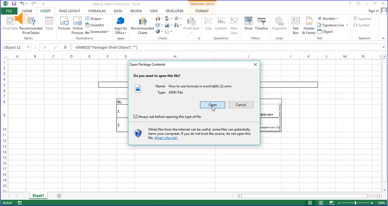This screenshot has height=206, width=388.
Task: Click the horizontal scrollbar right arrow
Action: coord(379,196)
